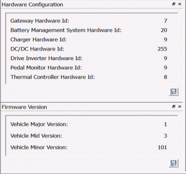Click the Pedal Monitor Hardware Id label

(46, 68)
